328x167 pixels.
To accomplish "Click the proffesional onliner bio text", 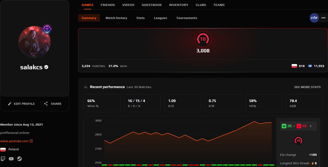I will (x=15, y=133).
